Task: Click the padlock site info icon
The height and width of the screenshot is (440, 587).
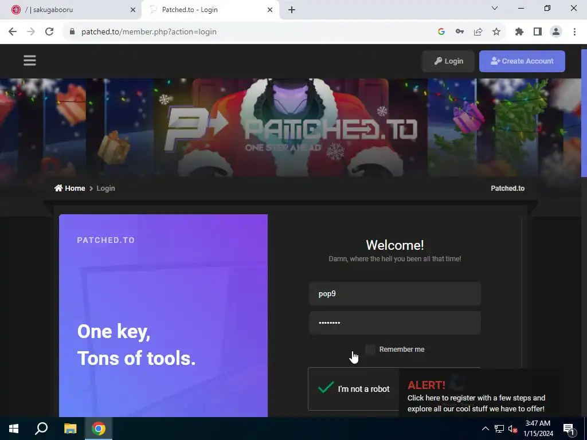Action: (72, 32)
